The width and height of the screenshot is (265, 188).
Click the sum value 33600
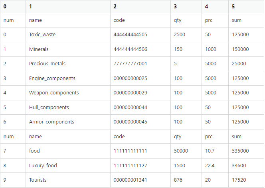[x=239, y=166]
